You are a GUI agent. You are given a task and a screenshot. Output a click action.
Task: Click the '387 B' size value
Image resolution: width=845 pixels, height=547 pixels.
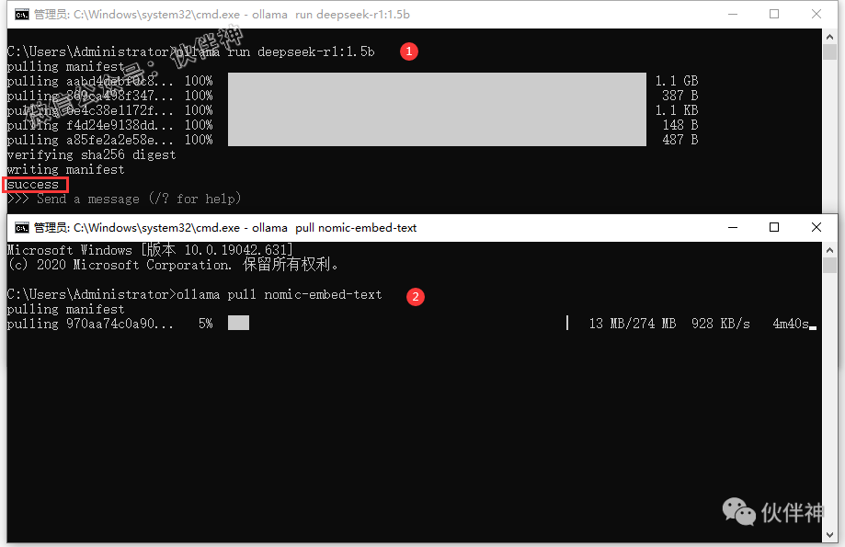click(680, 96)
